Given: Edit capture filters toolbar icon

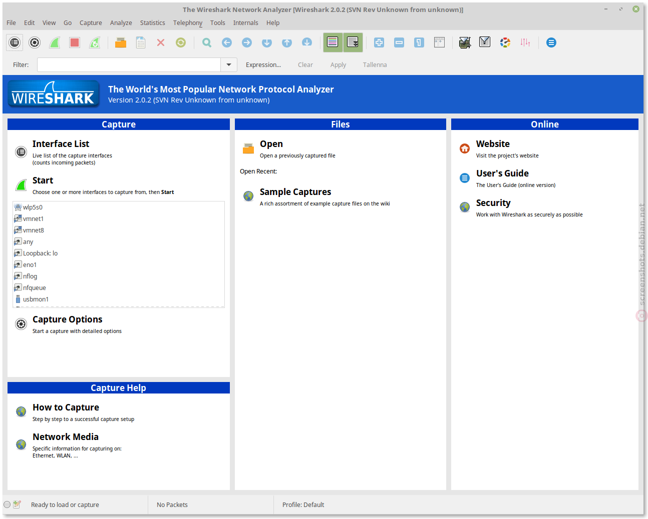Looking at the screenshot, I should [465, 42].
